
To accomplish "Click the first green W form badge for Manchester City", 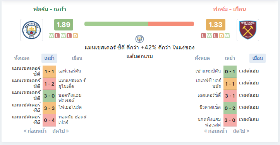I will [x=51, y=36].
